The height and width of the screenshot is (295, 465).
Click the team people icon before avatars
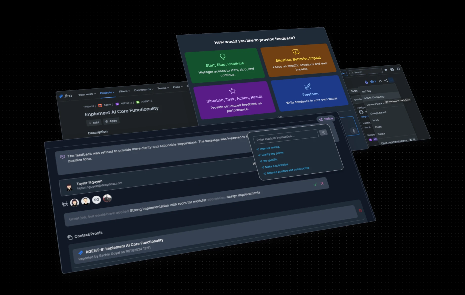pos(65,204)
